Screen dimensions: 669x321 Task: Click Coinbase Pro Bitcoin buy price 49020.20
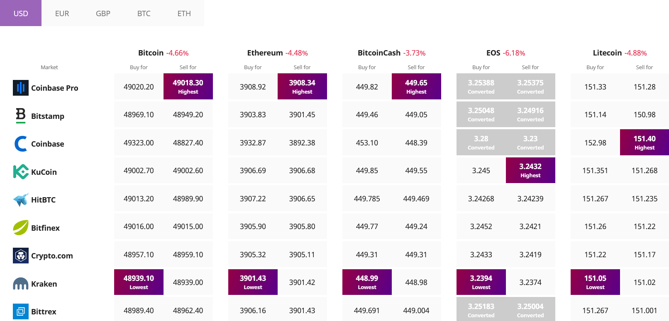(x=139, y=87)
